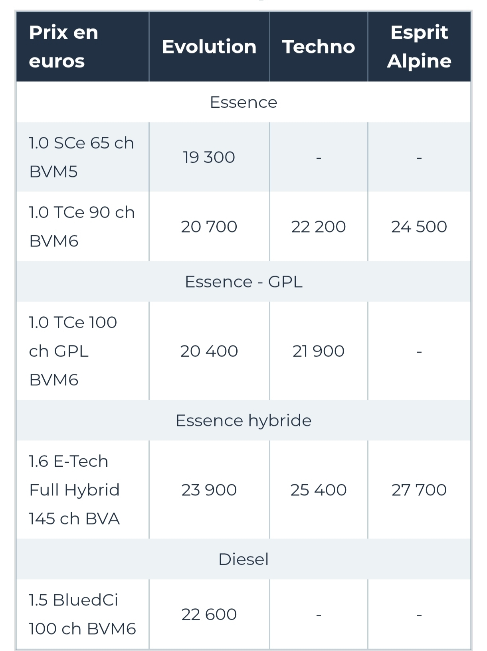Click the 21 900 price cell
This screenshot has width=487, height=651.
tap(319, 351)
